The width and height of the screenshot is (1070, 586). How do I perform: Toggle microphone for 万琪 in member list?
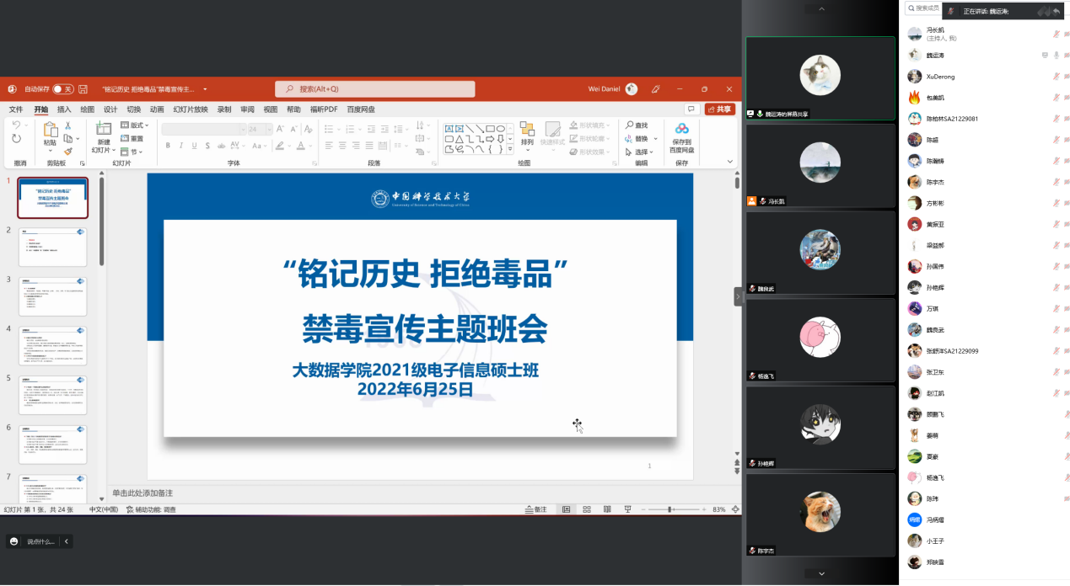(x=1056, y=308)
